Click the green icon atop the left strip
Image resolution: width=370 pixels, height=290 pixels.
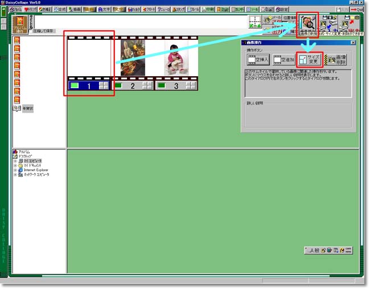coord(3,12)
